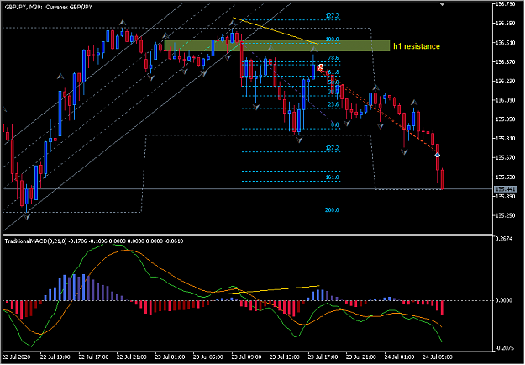Click the 127.2 Fibonacci label above the 100.0 level
This screenshot has height=365, width=525.
point(332,16)
